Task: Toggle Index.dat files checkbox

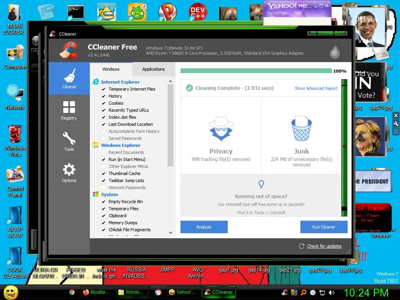Action: (x=104, y=117)
